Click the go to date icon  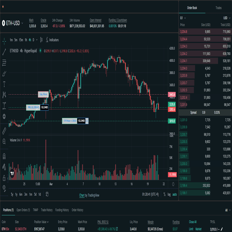tap(47, 194)
